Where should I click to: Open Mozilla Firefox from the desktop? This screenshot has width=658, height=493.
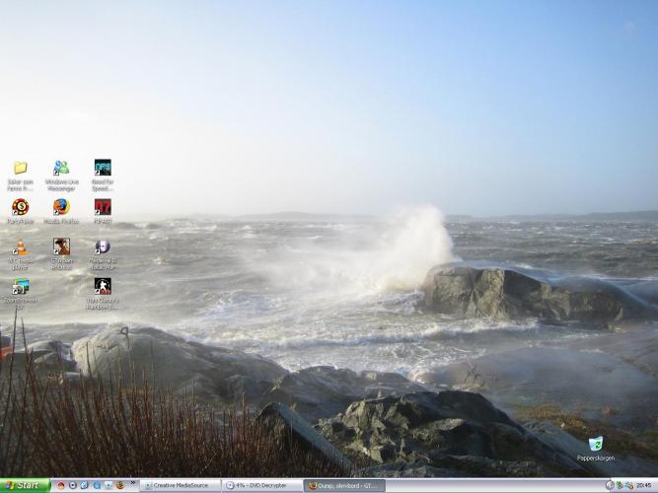click(61, 208)
